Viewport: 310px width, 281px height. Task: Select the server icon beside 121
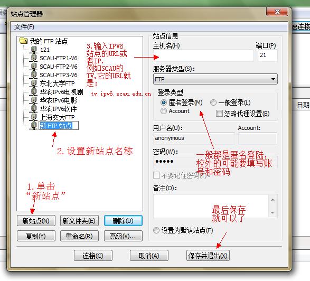pos(34,50)
